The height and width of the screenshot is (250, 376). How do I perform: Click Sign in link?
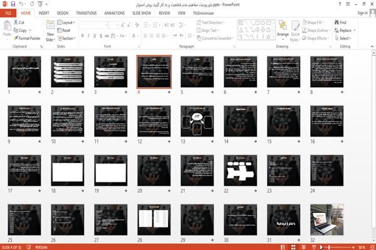coord(362,13)
